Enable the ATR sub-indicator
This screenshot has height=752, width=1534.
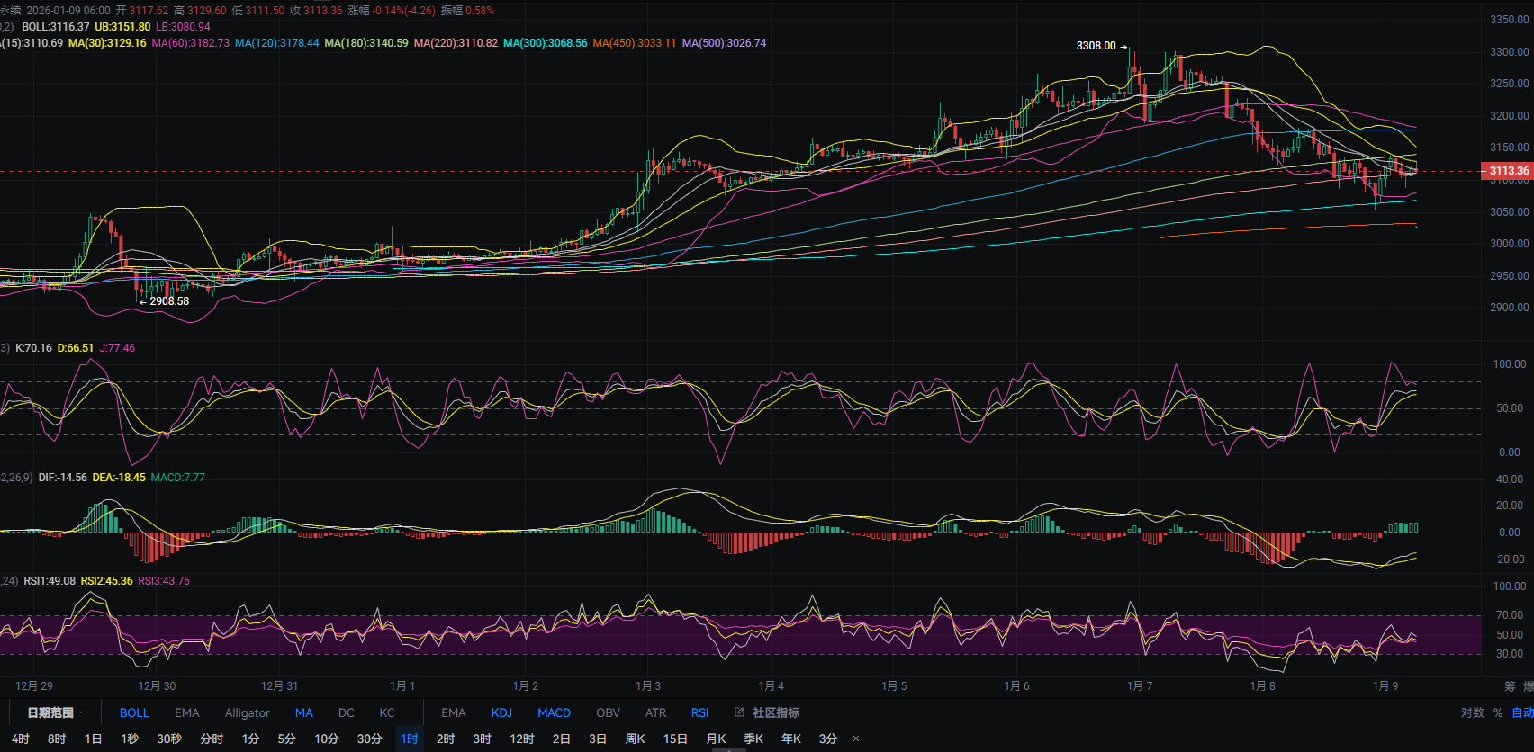coord(655,712)
